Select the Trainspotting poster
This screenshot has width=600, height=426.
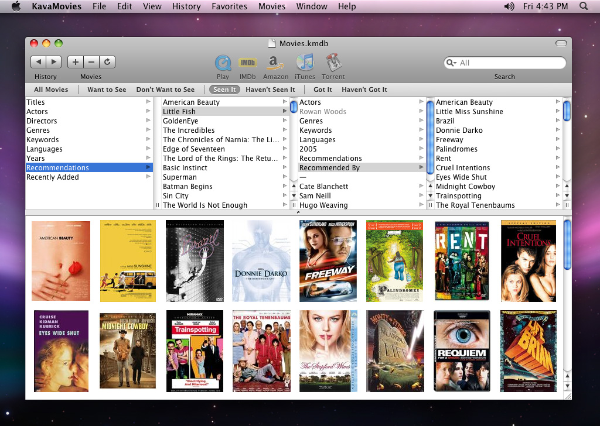pyautogui.click(x=195, y=351)
